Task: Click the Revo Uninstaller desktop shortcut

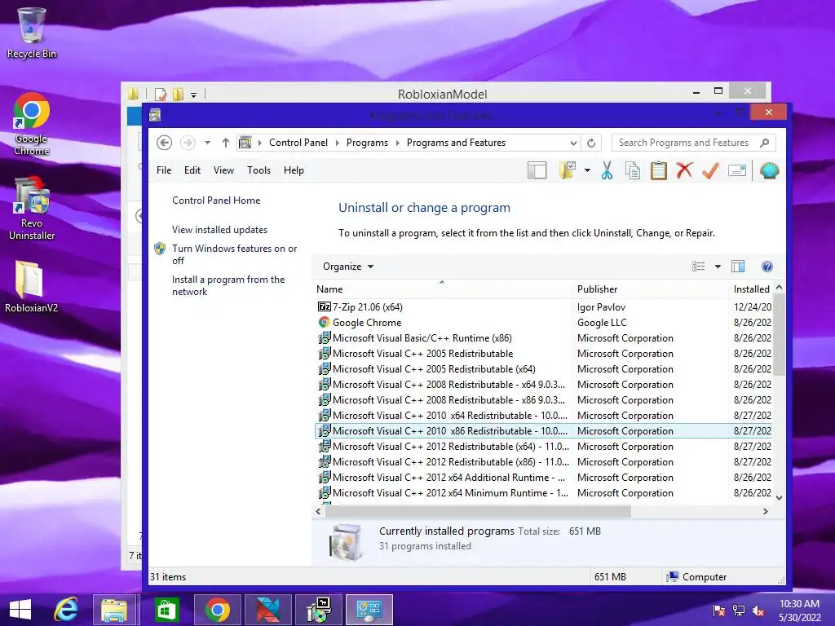Action: (32, 209)
